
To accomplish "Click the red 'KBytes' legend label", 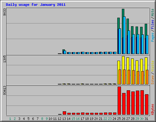I will click(x=152, y=109).
